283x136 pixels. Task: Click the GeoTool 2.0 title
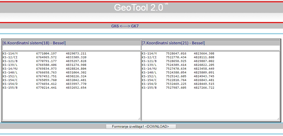pos(139,8)
